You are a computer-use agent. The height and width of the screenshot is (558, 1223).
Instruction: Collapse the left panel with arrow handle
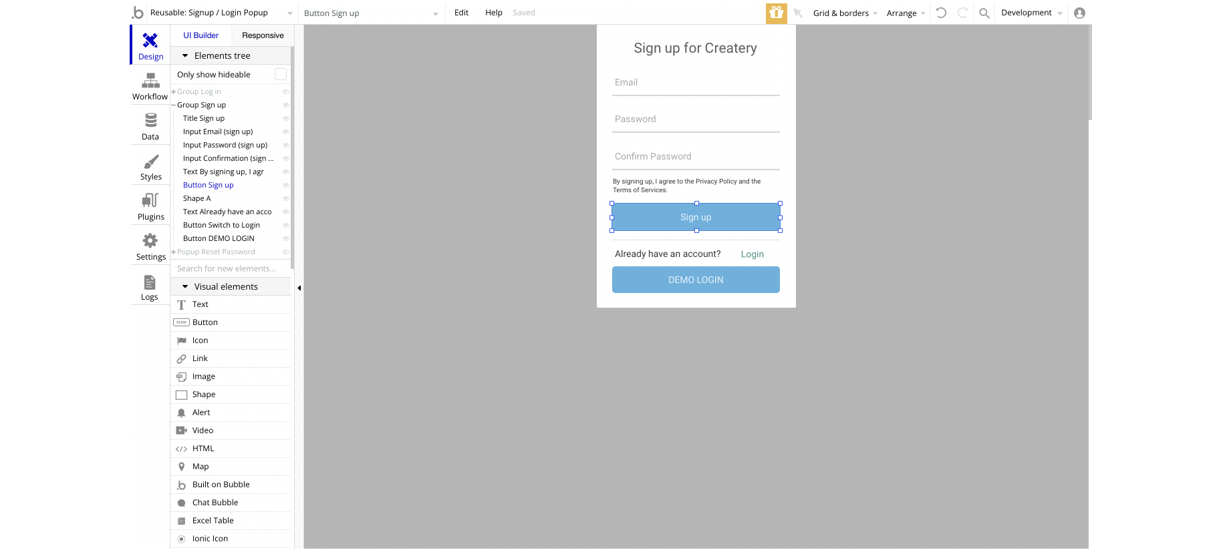pos(299,288)
